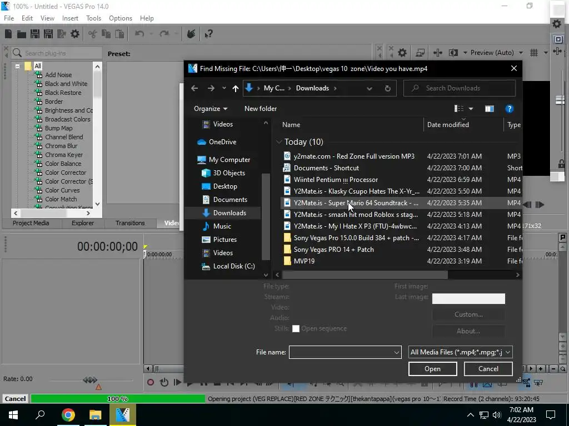The image size is (569, 426).
Task: Open Google Chrome from the taskbar
Action: [68, 415]
